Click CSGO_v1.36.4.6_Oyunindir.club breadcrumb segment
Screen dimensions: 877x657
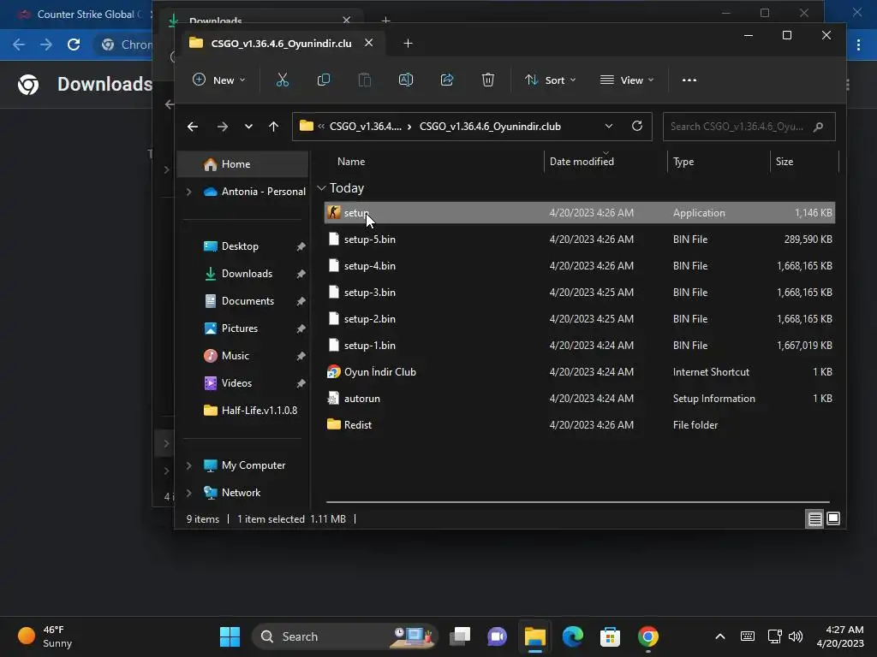coord(490,127)
